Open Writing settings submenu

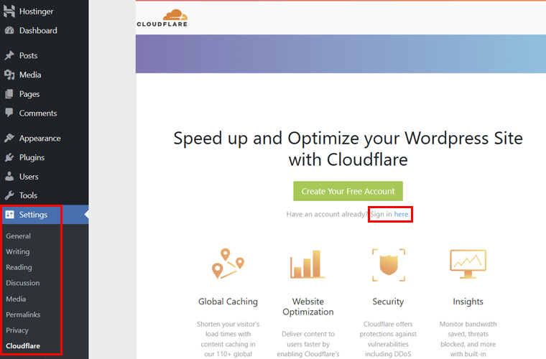tap(18, 251)
